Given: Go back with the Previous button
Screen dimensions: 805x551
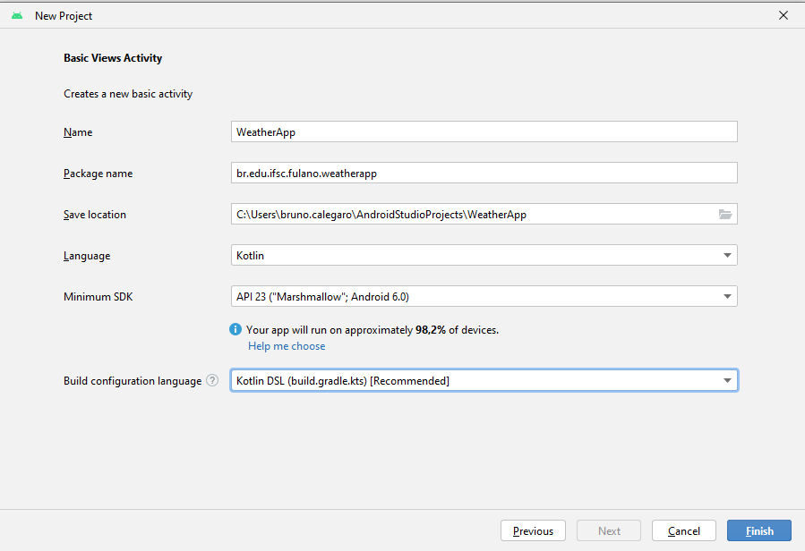Looking at the screenshot, I should click(x=533, y=530).
